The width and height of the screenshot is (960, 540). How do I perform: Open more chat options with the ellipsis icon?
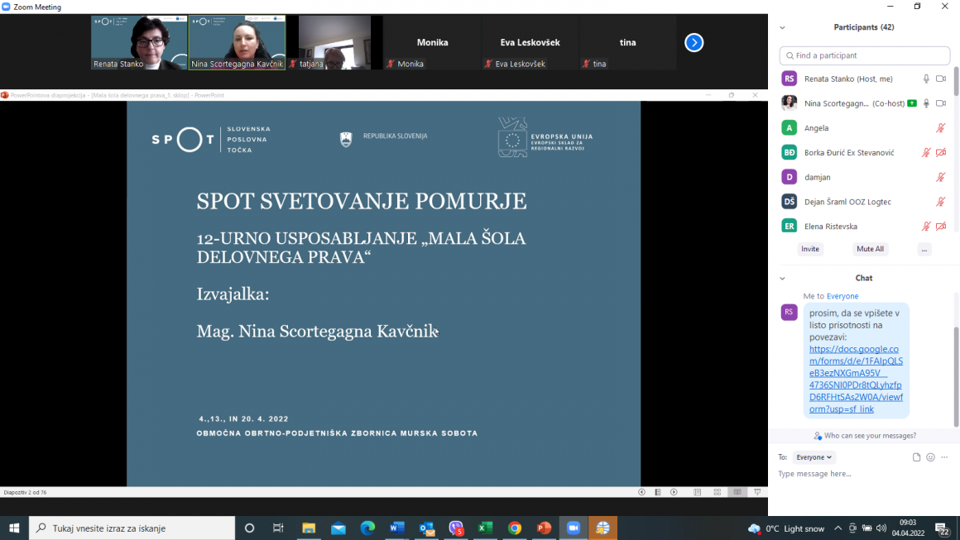pyautogui.click(x=944, y=456)
